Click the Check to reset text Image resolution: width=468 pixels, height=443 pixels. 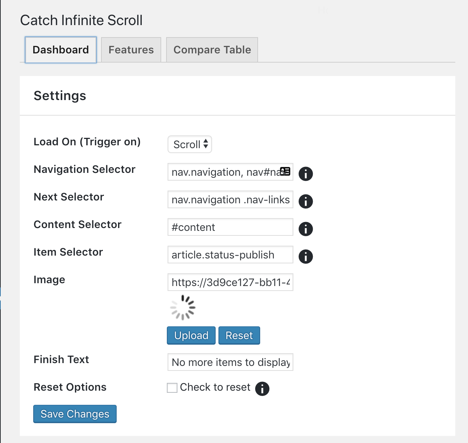[215, 387]
